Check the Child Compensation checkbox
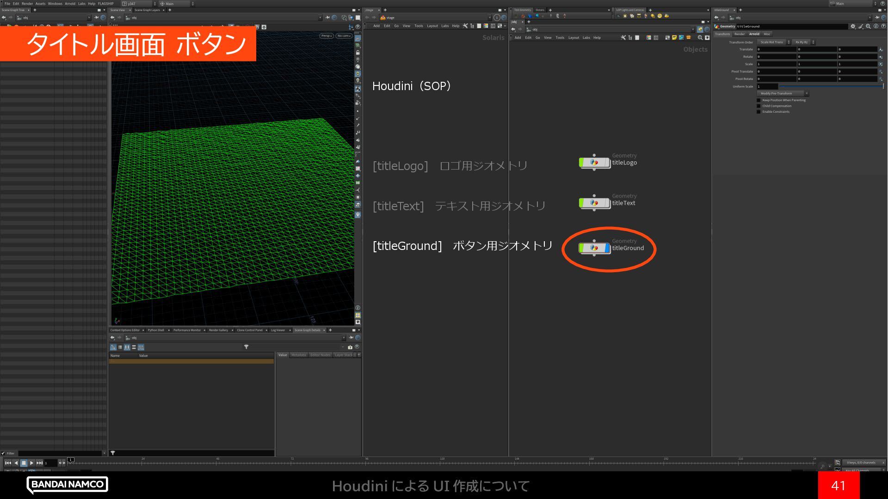This screenshot has height=499, width=888. (x=758, y=106)
